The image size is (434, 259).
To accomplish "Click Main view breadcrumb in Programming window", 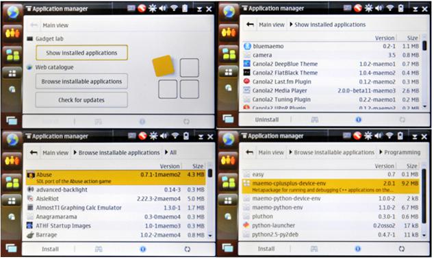I will [x=271, y=152].
